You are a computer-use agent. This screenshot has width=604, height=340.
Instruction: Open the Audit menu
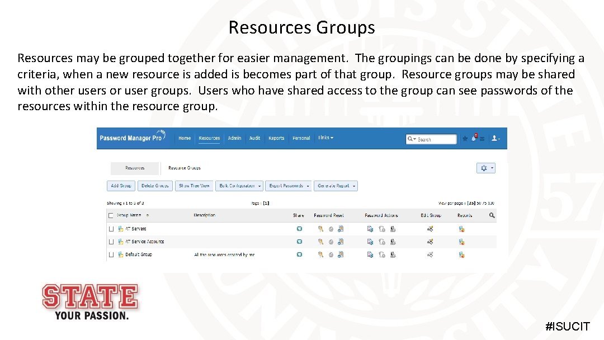click(254, 138)
